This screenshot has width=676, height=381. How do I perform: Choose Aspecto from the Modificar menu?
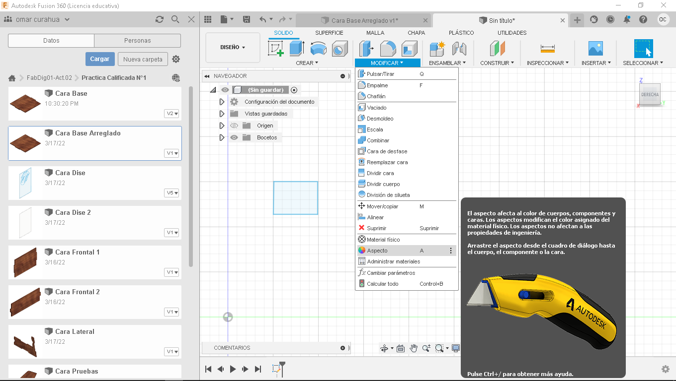pyautogui.click(x=377, y=251)
